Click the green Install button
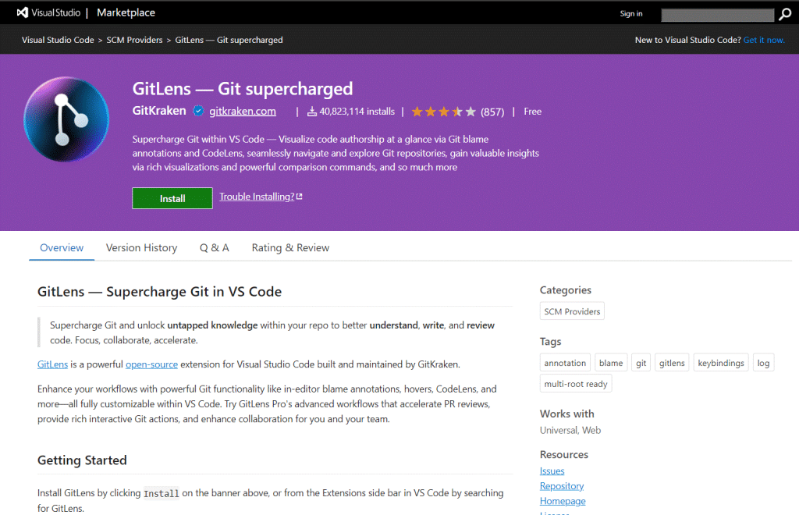The image size is (799, 515). (172, 198)
